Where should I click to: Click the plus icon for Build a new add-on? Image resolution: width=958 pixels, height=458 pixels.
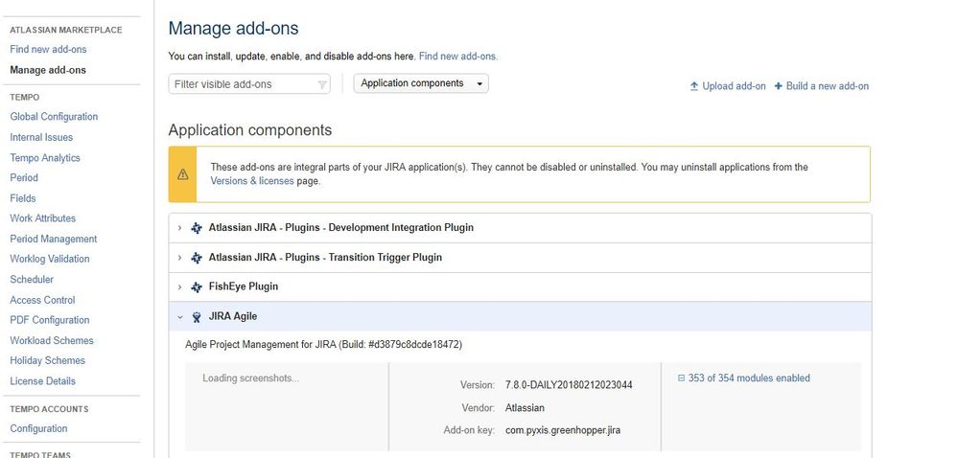(x=779, y=86)
